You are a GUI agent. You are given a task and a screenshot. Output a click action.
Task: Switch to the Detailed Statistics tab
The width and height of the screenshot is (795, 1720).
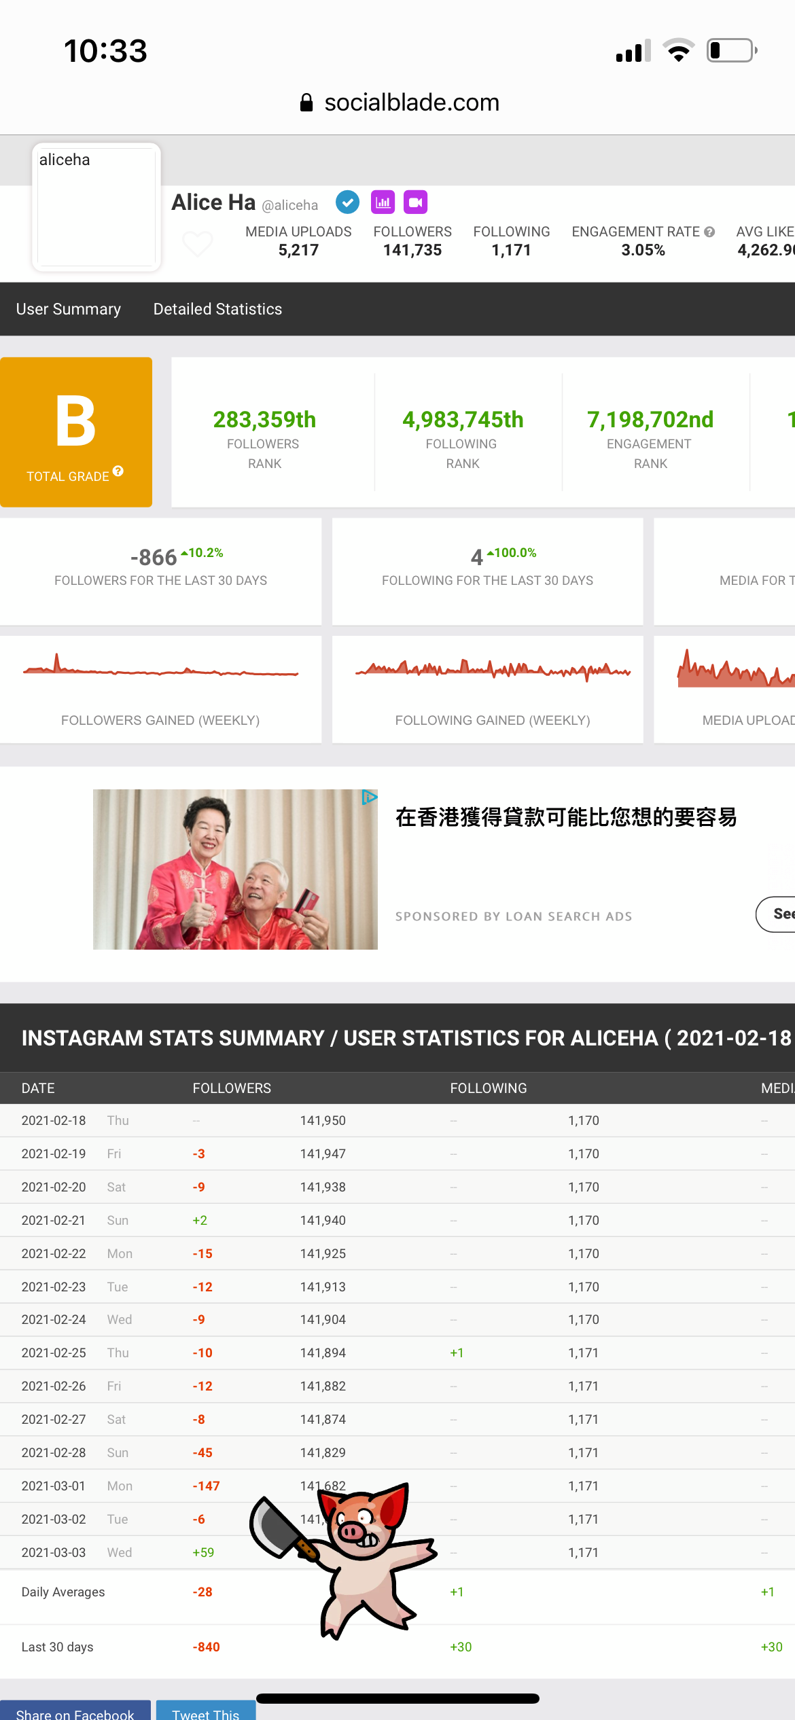217,309
